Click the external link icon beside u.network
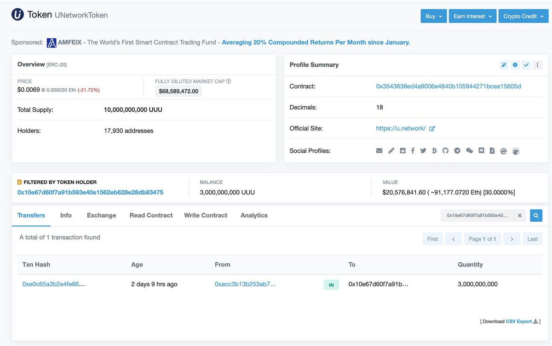Image resolution: width=552 pixels, height=346 pixels. (432, 129)
